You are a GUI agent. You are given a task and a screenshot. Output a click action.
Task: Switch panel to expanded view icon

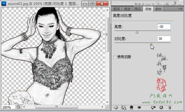[x=123, y=108]
